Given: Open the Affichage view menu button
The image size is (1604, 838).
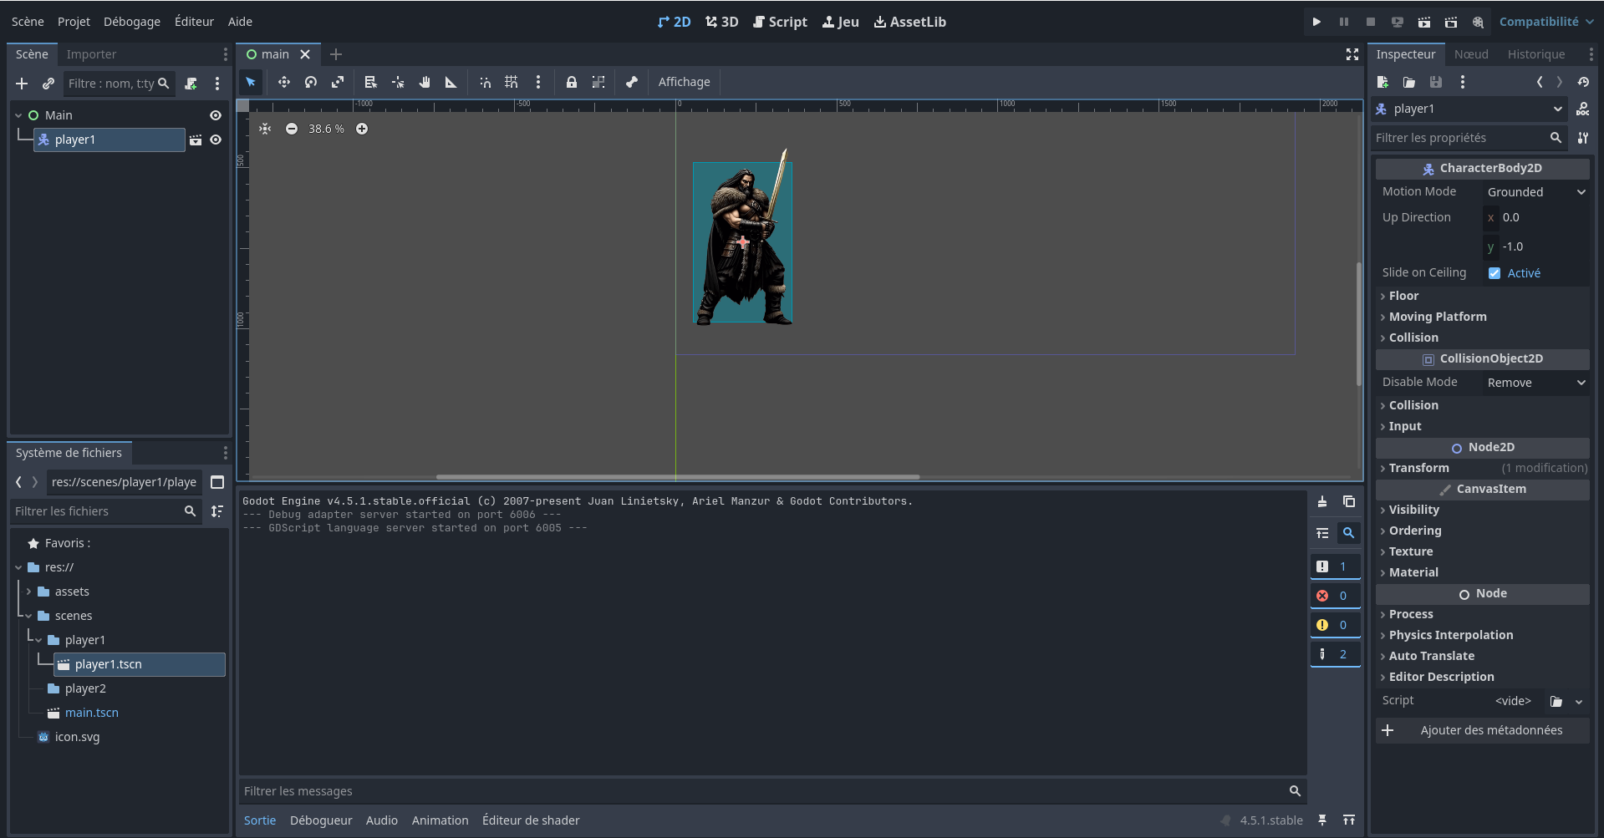Looking at the screenshot, I should point(684,82).
